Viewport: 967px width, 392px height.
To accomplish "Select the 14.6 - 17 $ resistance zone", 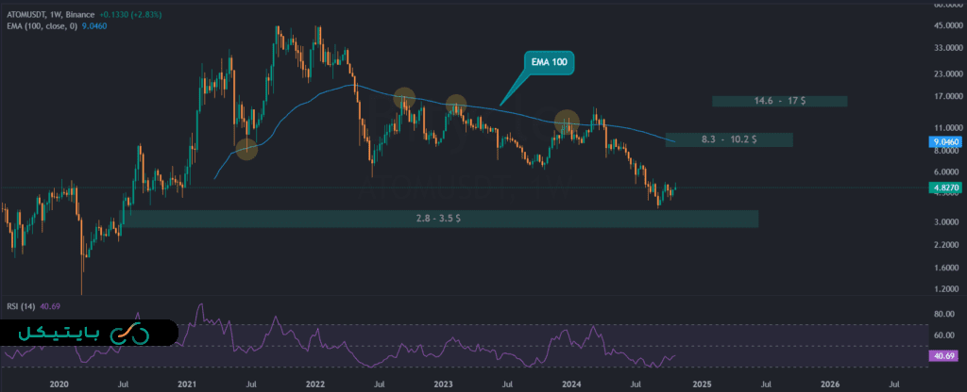I will (780, 101).
